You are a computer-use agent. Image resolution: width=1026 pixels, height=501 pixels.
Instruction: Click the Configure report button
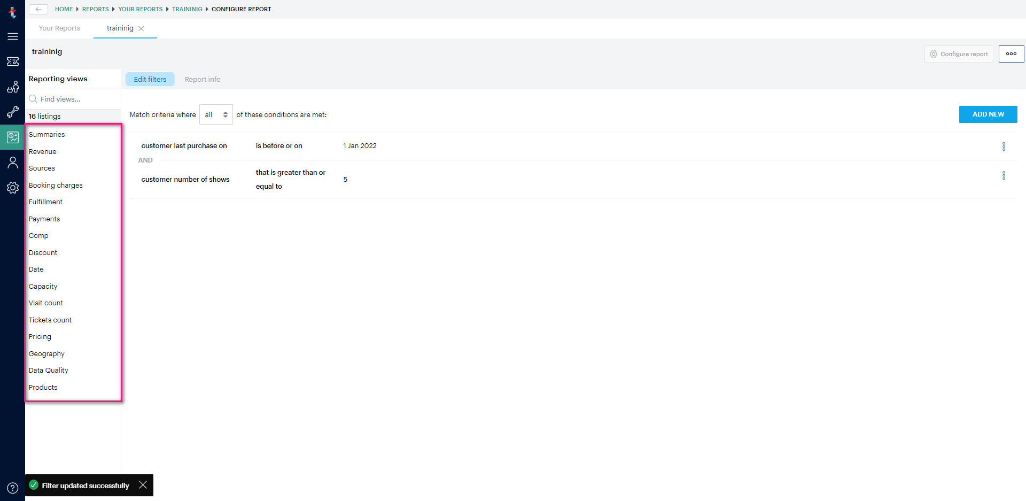coord(959,54)
